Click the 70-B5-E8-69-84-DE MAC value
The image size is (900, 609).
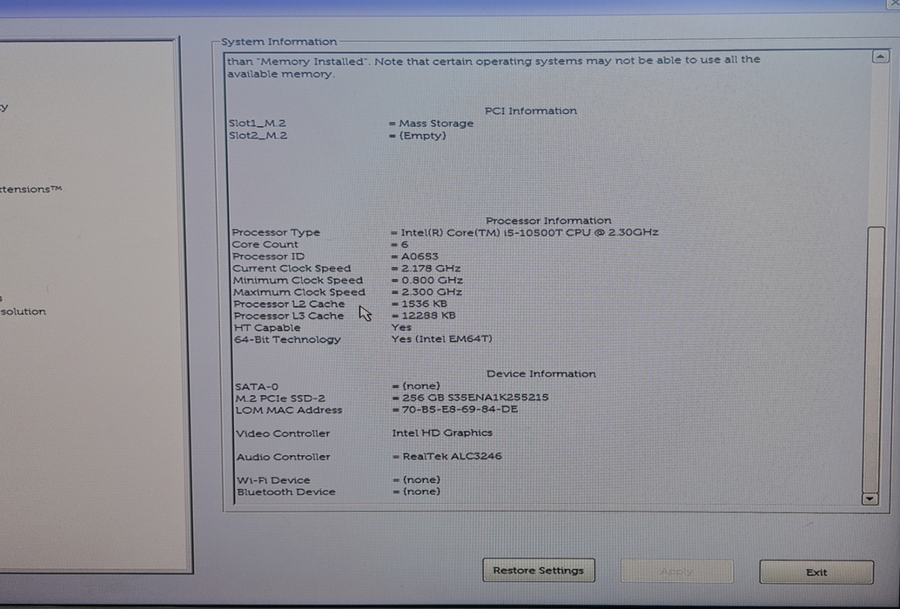(x=460, y=410)
